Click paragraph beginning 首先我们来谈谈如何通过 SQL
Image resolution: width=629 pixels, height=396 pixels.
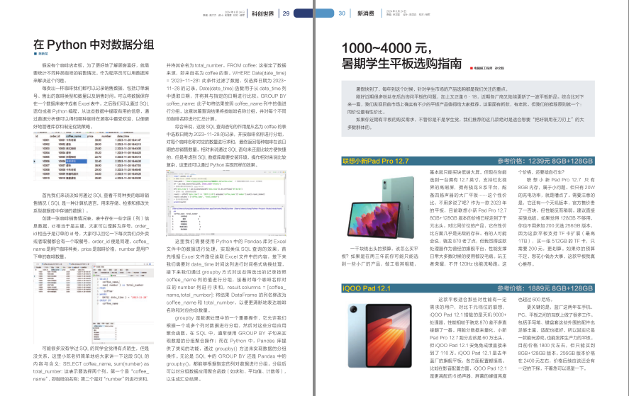(x=91, y=203)
